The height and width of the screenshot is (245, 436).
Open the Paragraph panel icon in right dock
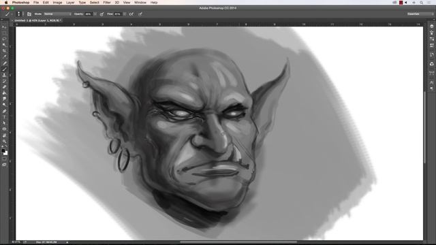pos(431,88)
